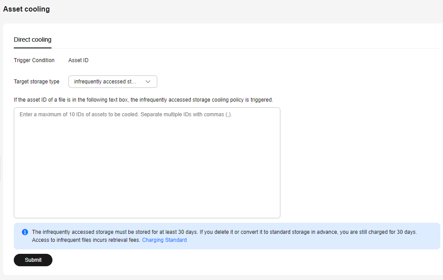Click the notice text about the 30 days storage minimum
The image size is (443, 280).
tap(224, 232)
